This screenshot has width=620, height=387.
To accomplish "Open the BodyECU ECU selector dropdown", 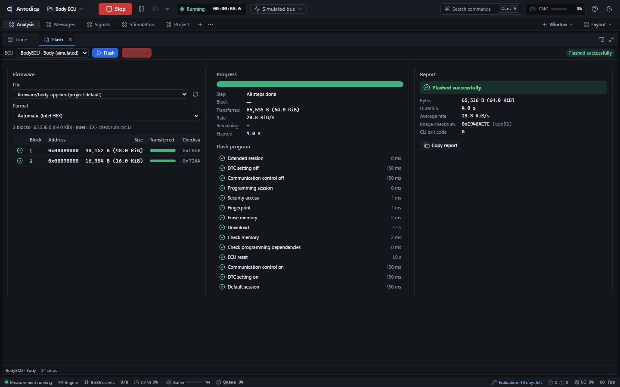I will coord(52,53).
